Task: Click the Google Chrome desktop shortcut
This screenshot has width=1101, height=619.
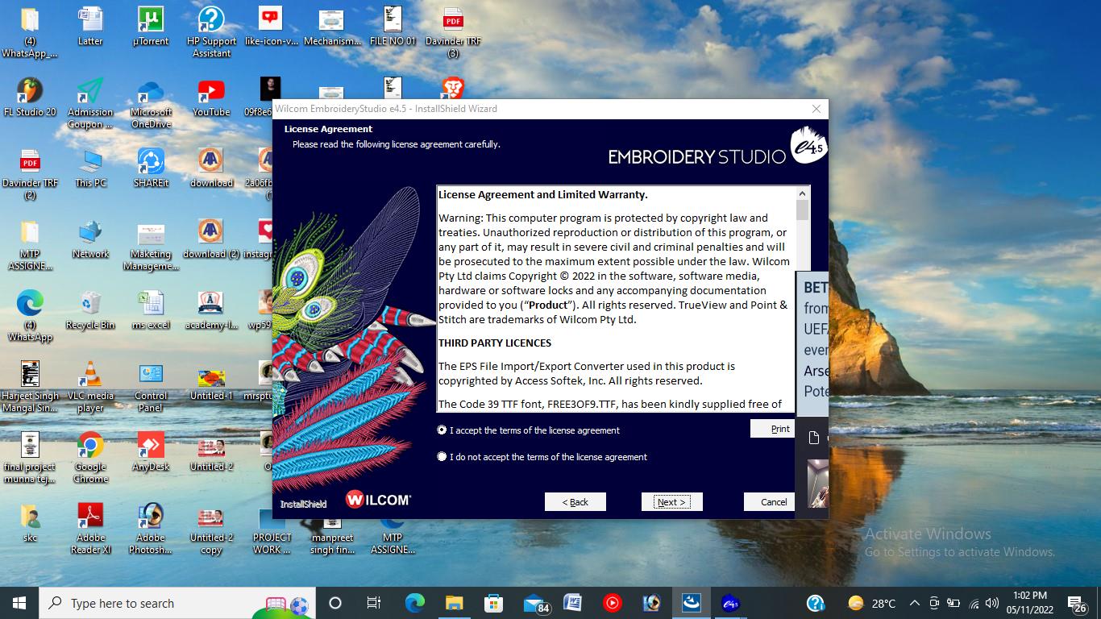Action: (x=90, y=447)
